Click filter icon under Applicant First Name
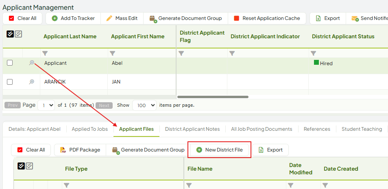 tap(112, 53)
